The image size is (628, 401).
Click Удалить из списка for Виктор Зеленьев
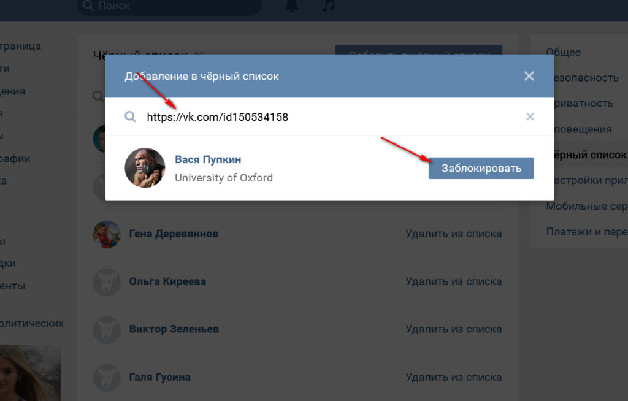click(x=453, y=329)
